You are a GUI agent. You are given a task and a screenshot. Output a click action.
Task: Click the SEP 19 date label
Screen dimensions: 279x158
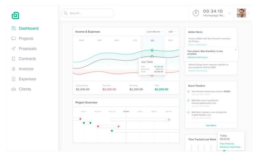click(168, 111)
